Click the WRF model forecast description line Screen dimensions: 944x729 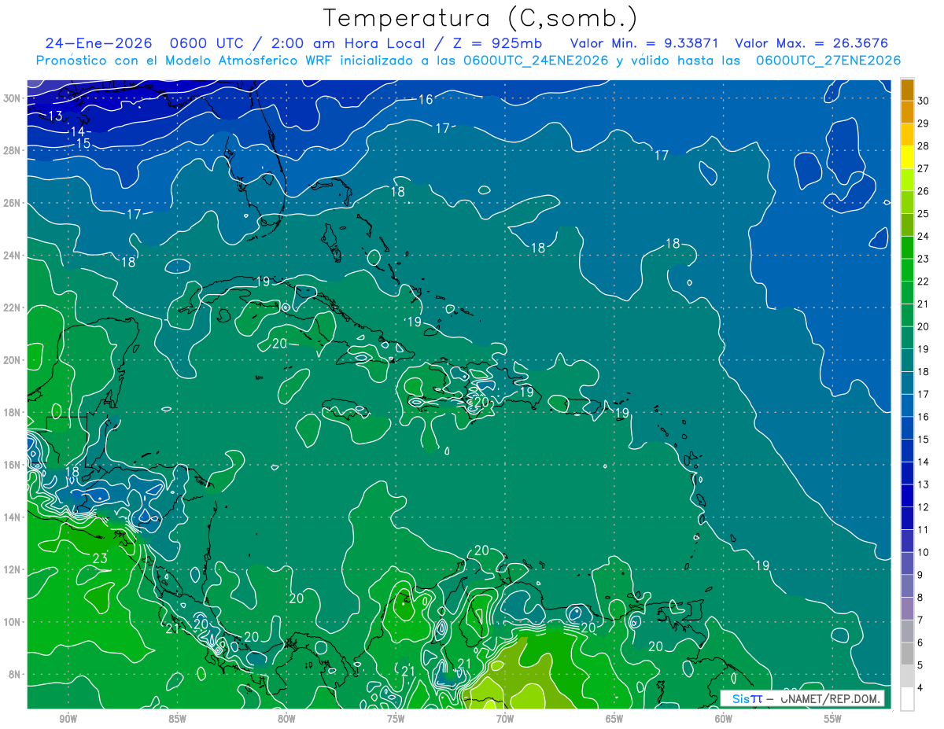pyautogui.click(x=469, y=61)
